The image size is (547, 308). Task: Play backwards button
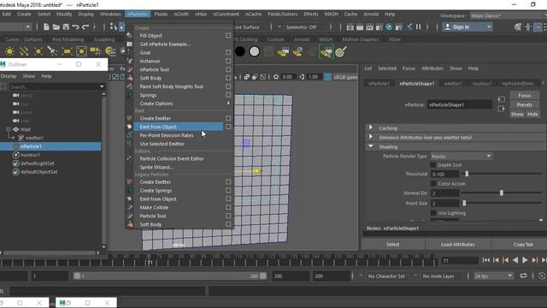pos(515,260)
